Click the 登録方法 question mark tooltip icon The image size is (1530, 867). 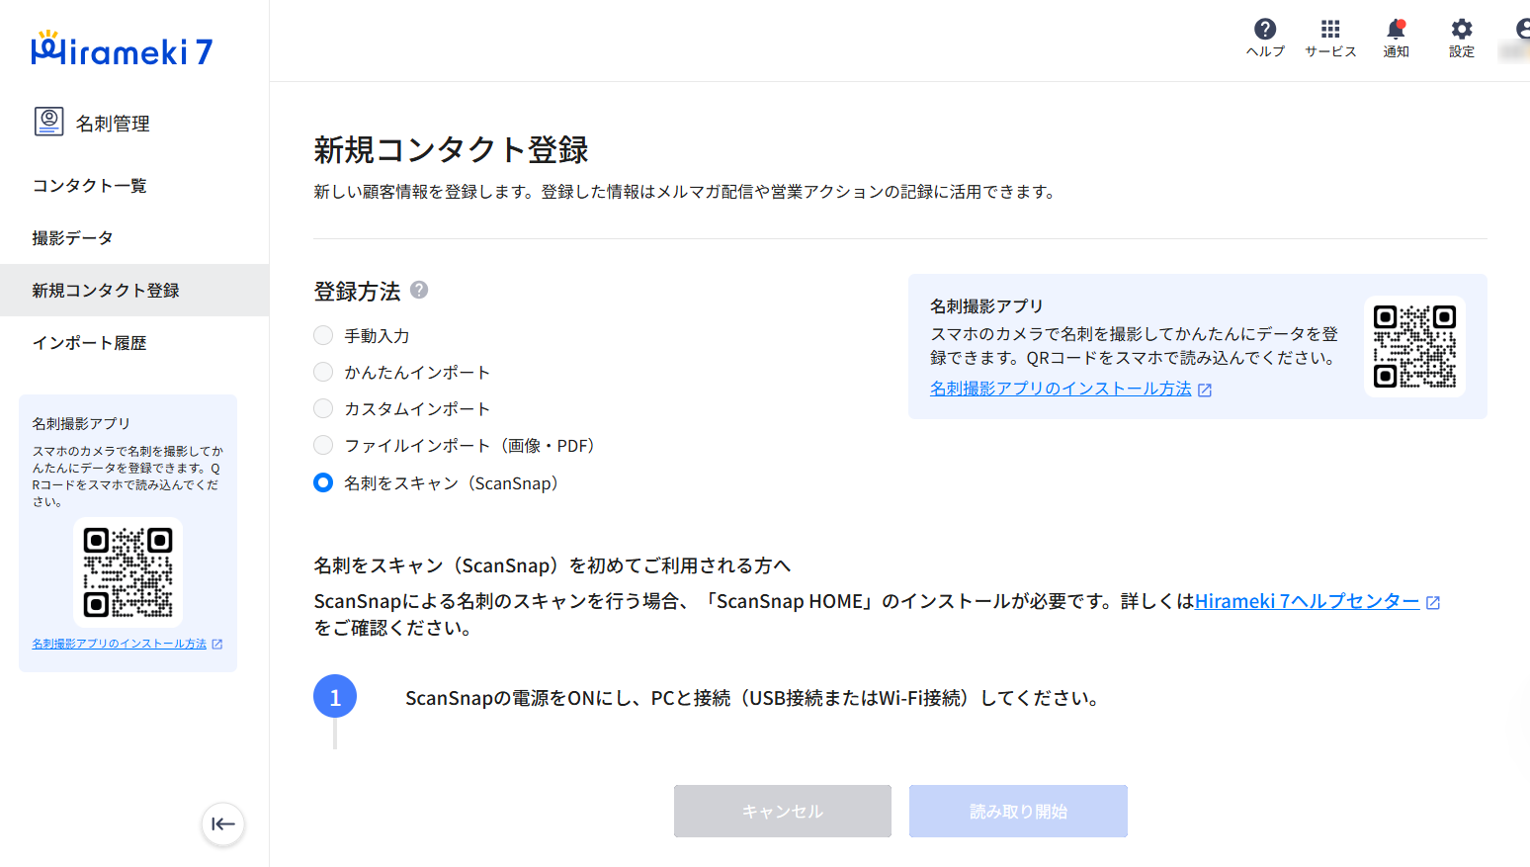[419, 290]
